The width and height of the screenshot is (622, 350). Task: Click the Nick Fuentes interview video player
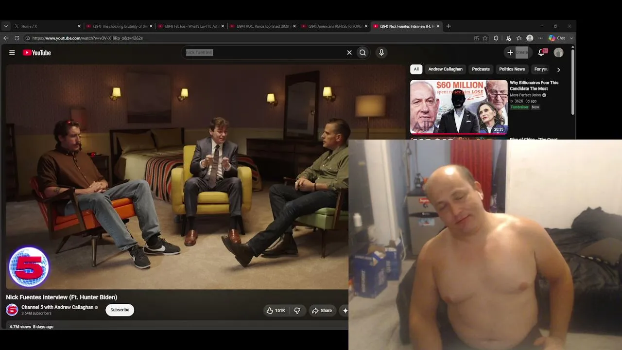pos(177,177)
